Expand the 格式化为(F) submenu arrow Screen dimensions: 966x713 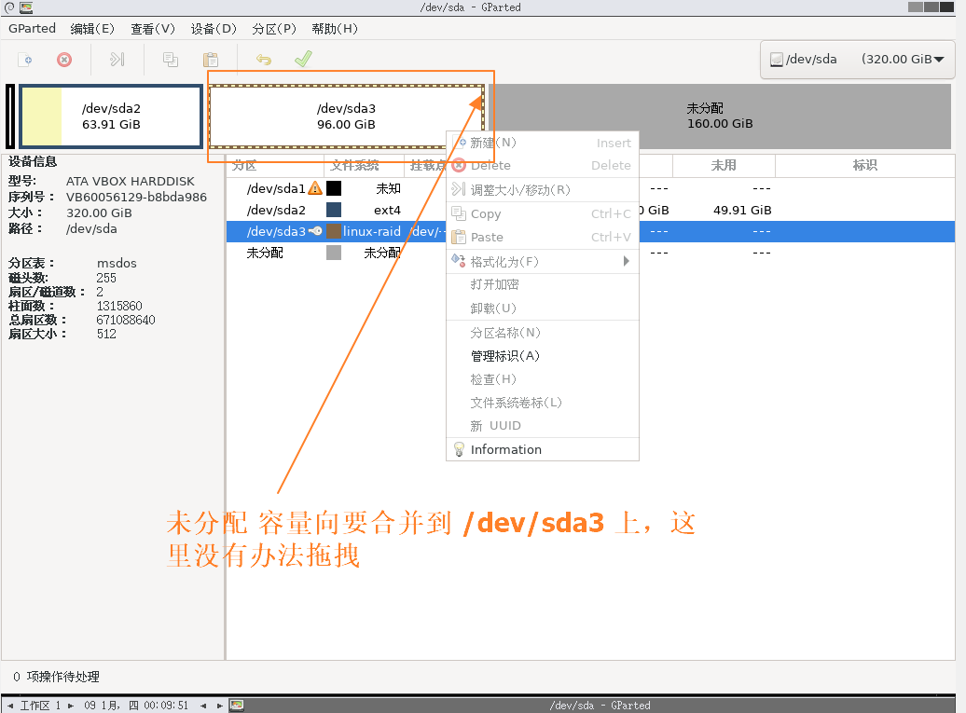(626, 261)
